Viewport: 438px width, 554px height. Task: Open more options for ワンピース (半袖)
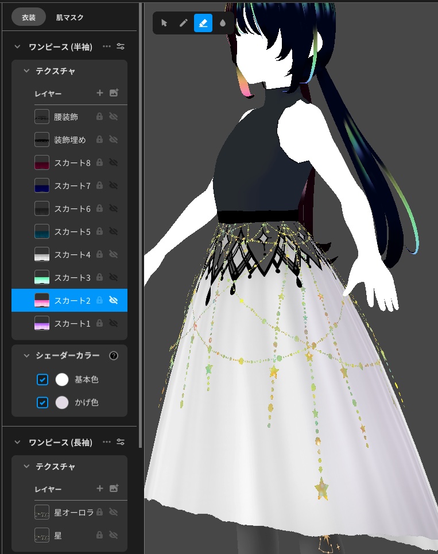click(107, 47)
